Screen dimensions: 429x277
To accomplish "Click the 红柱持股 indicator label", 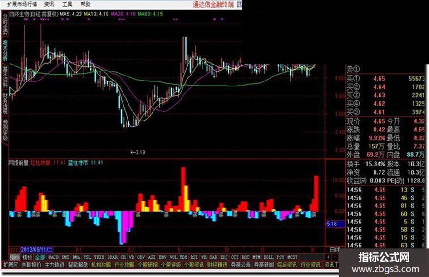I will point(40,163).
